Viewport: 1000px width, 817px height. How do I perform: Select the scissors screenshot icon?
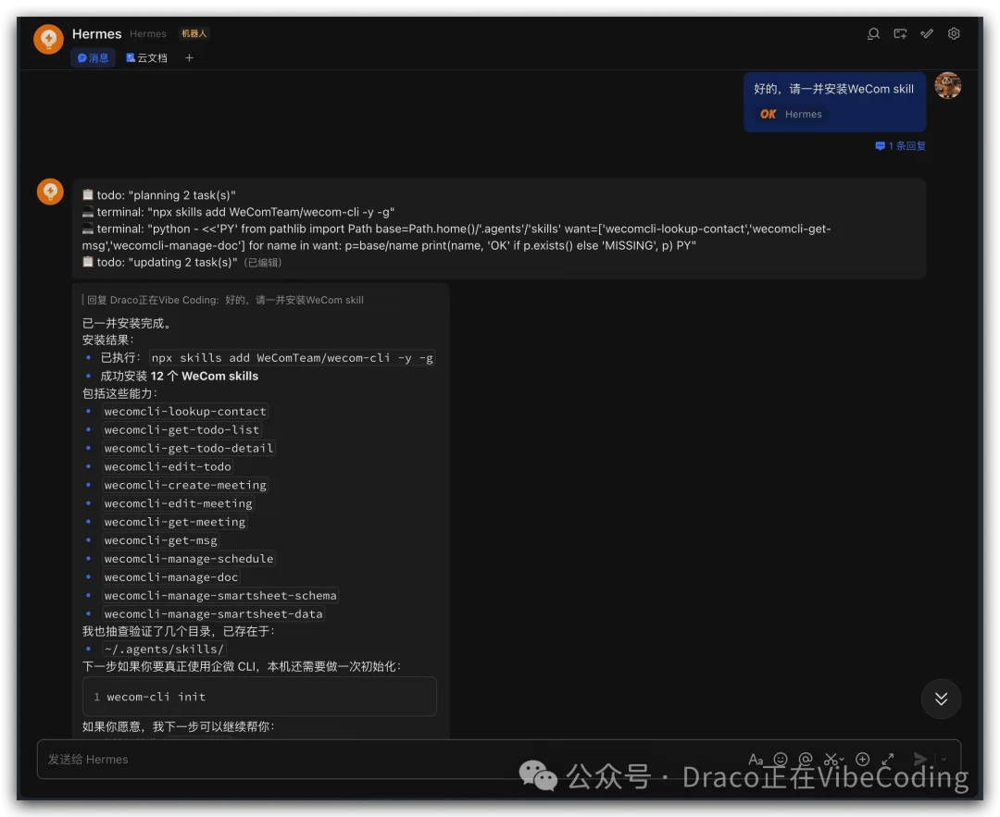(832, 759)
